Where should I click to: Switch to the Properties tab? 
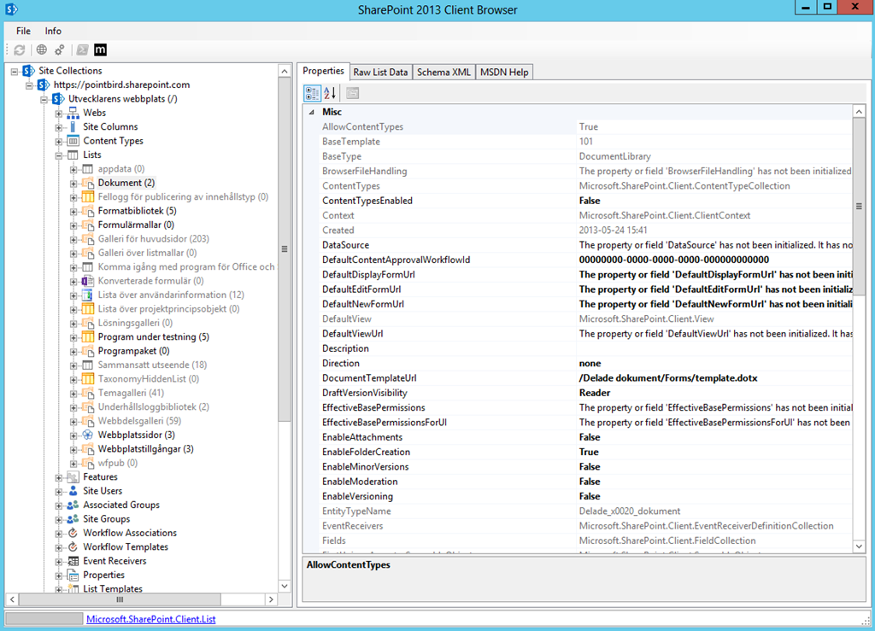pyautogui.click(x=323, y=71)
